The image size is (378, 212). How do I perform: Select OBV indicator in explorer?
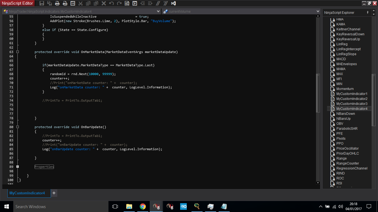coord(340,124)
